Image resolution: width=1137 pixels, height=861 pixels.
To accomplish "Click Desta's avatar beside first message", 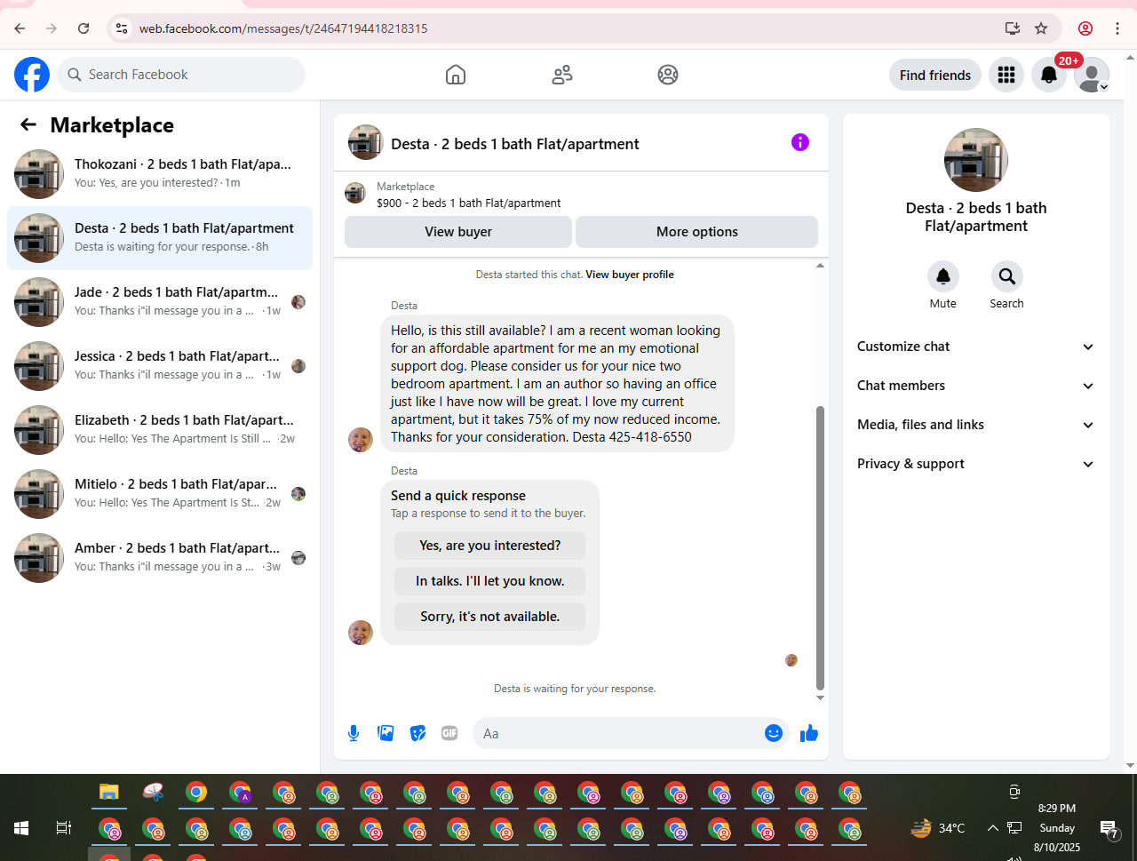I will click(x=361, y=440).
